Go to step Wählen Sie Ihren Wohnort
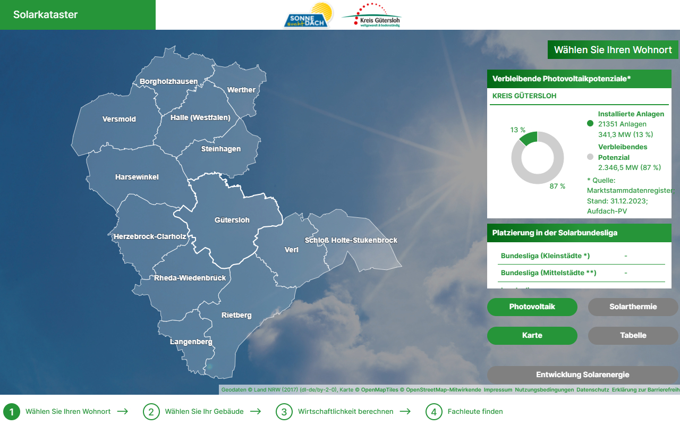 click(68, 412)
